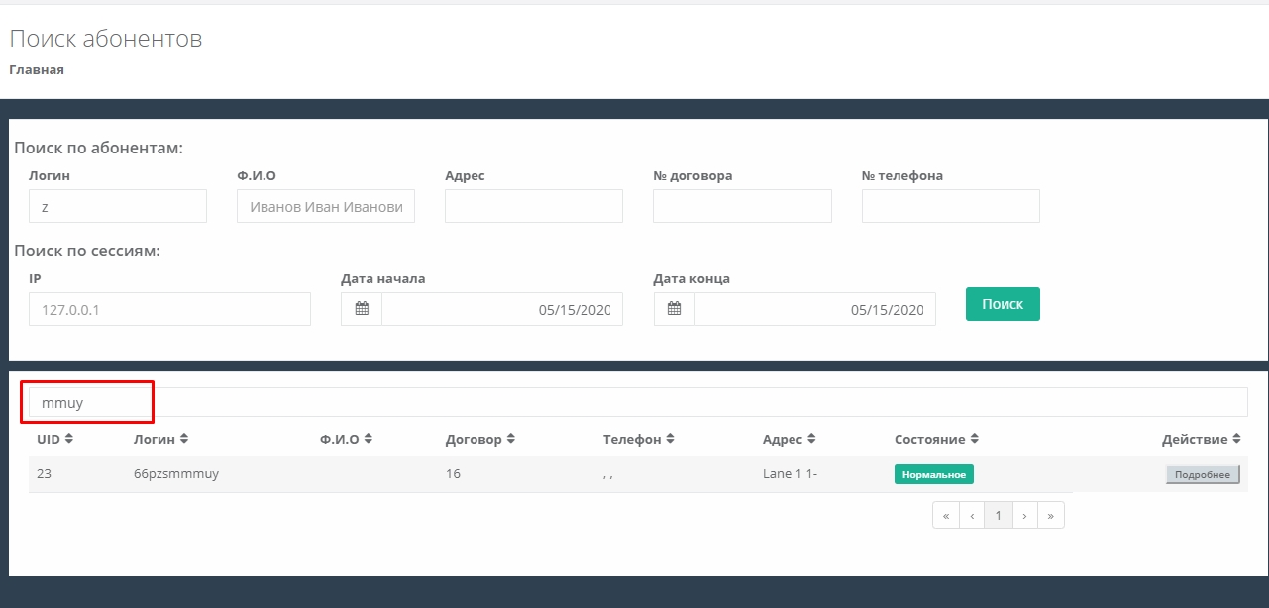Sort table by Адрес column arrows
Viewport: 1269px width, 608px height.
coord(811,439)
